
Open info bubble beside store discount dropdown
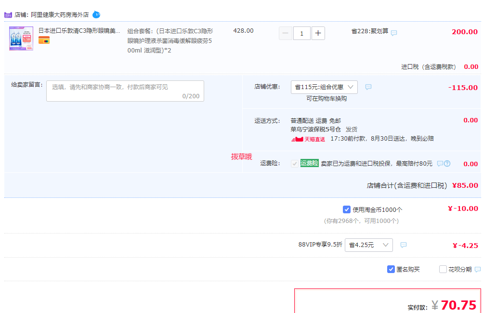pos(368,87)
